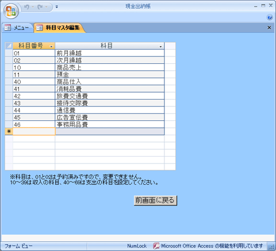
Task: Click the 商品売上 cell
Action: 110,67
